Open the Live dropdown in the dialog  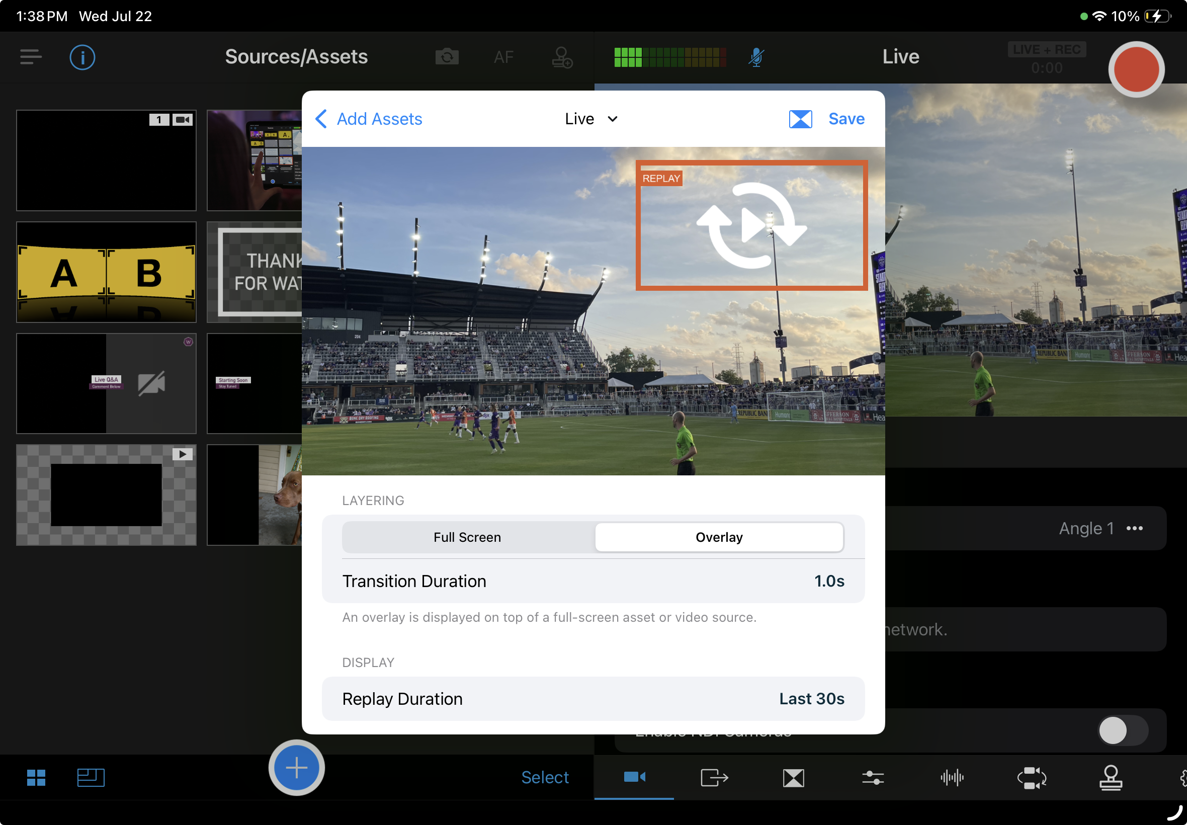pyautogui.click(x=591, y=119)
